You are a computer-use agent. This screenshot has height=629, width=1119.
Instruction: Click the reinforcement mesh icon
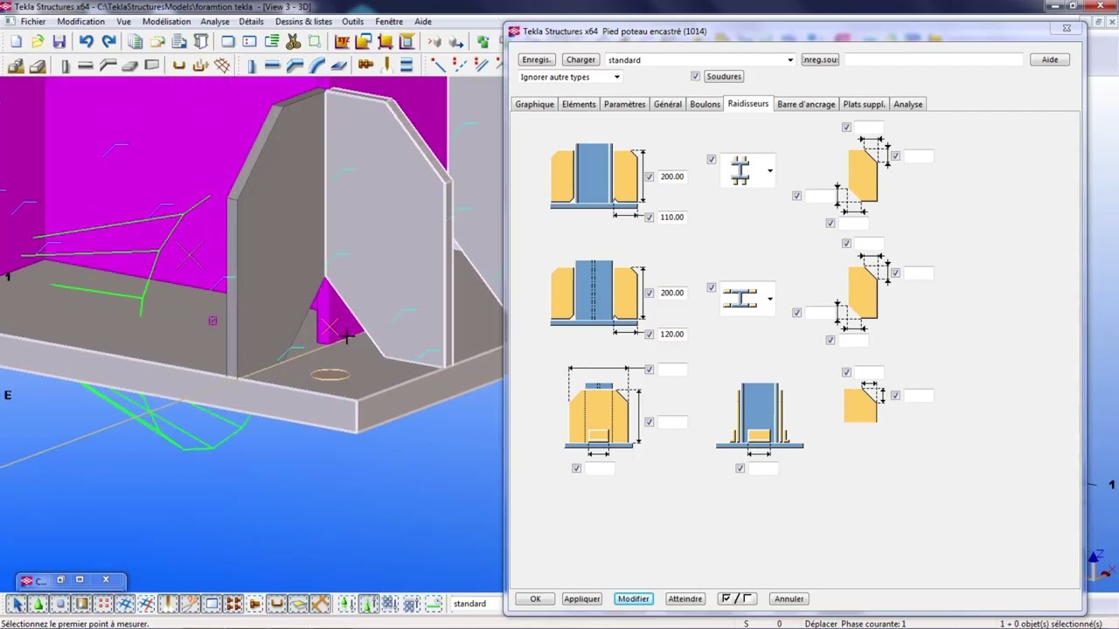pyautogui.click(x=222, y=65)
